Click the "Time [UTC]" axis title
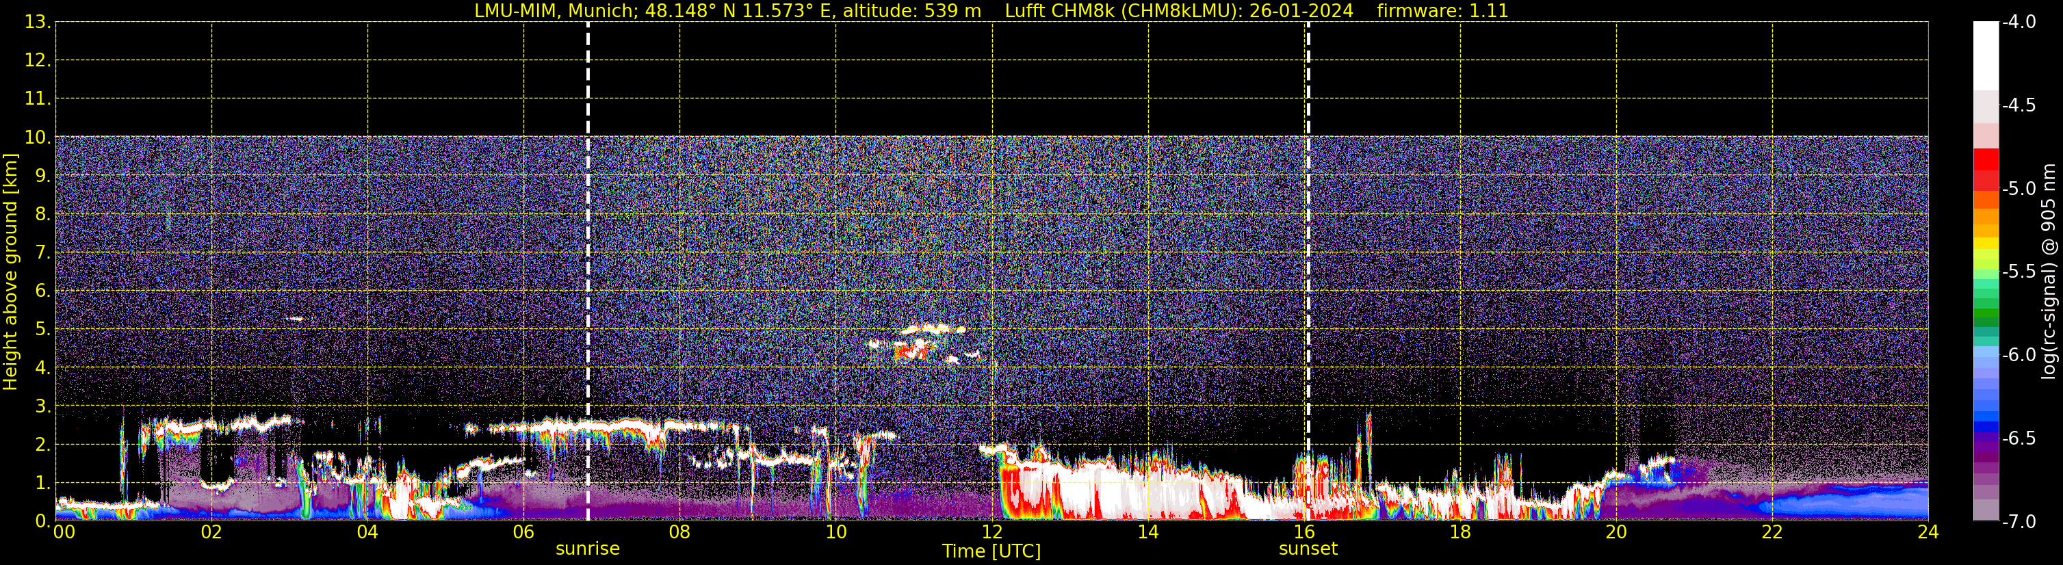The width and height of the screenshot is (2063, 565). (991, 551)
